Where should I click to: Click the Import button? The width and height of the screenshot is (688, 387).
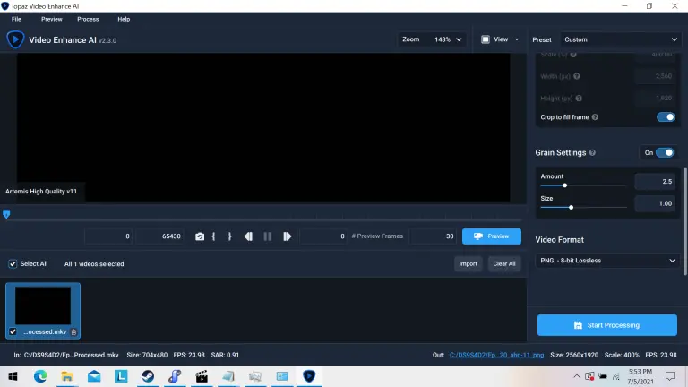(468, 263)
